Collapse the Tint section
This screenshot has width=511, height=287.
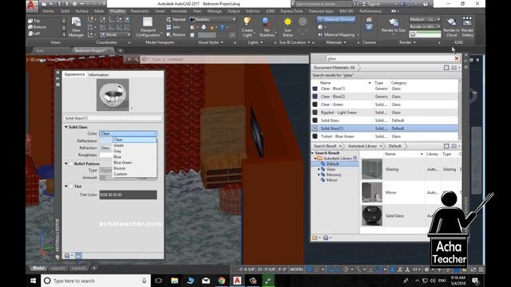tap(66, 187)
